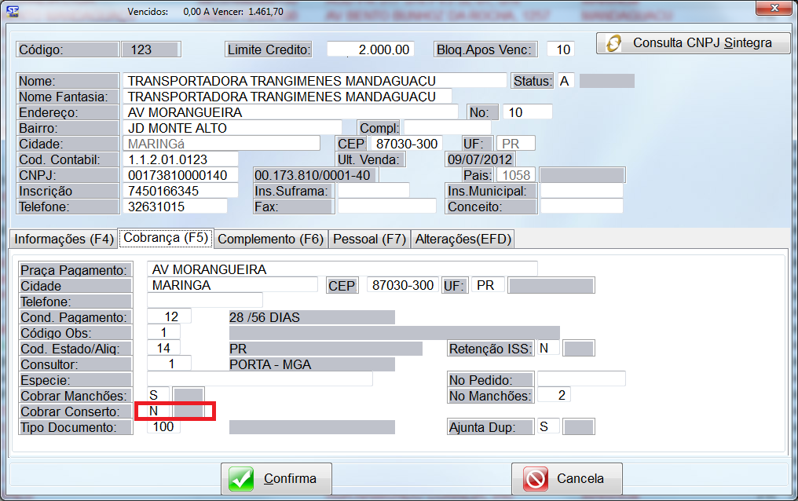
Task: Click the Retenção ISS field showing N
Action: coord(547,348)
